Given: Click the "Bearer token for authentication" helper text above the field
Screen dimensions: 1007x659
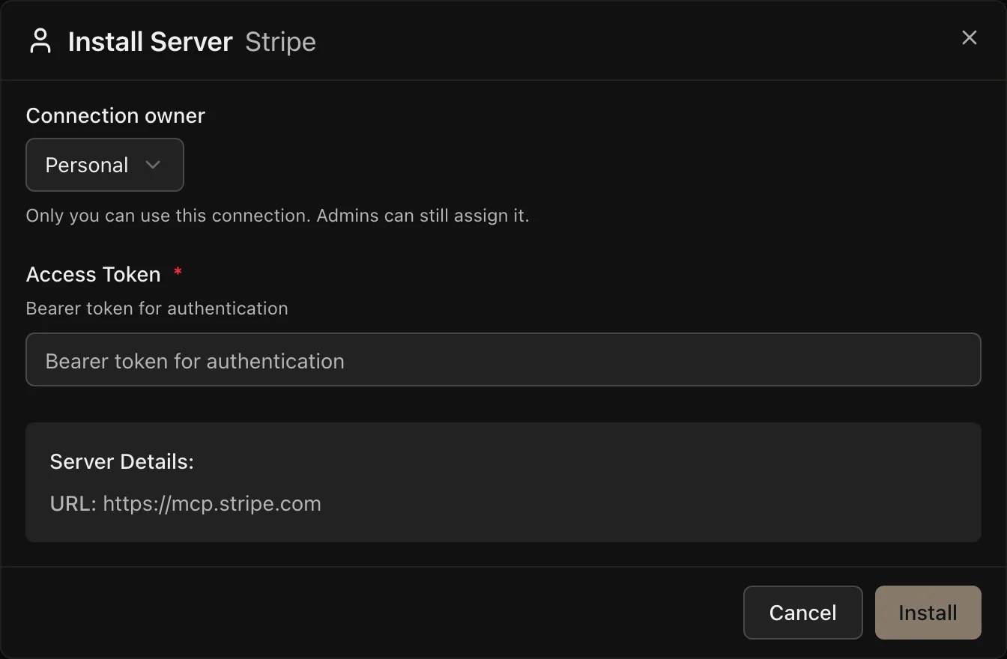Looking at the screenshot, I should coord(157,309).
